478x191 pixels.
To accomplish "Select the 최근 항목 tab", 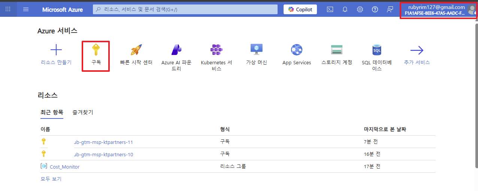I will point(52,112).
